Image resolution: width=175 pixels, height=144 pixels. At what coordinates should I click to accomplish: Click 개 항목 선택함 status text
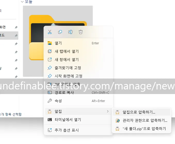coord(11,114)
